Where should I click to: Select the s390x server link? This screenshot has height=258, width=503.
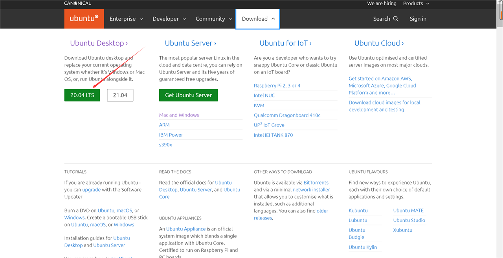pyautogui.click(x=165, y=145)
